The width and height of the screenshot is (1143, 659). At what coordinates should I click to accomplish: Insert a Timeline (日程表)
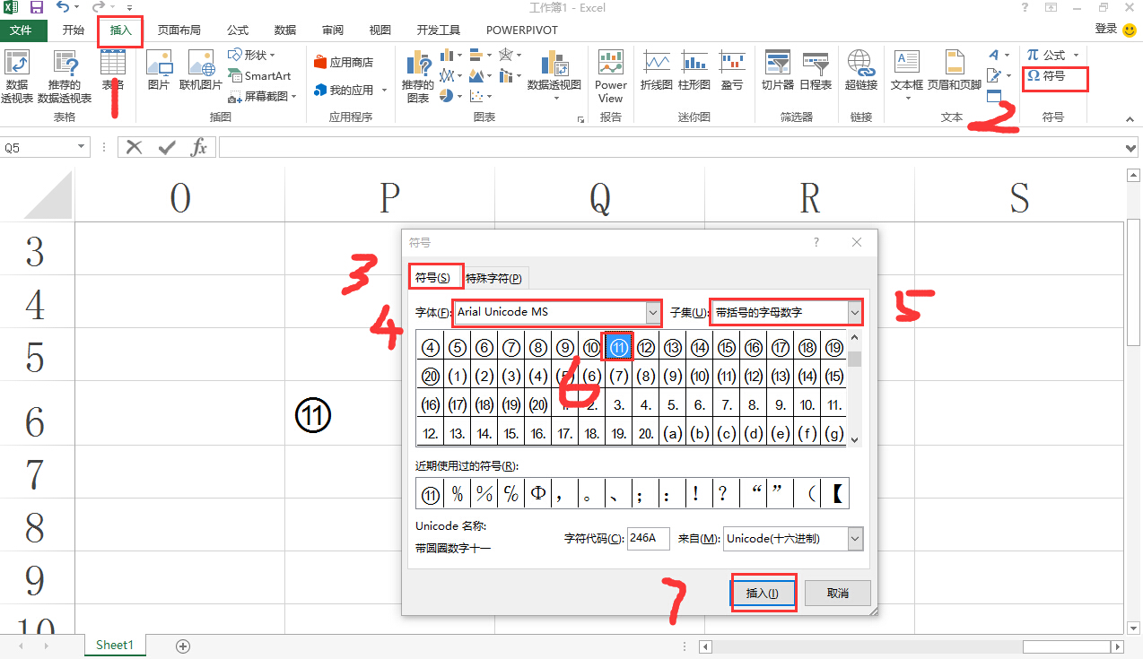pos(816,70)
